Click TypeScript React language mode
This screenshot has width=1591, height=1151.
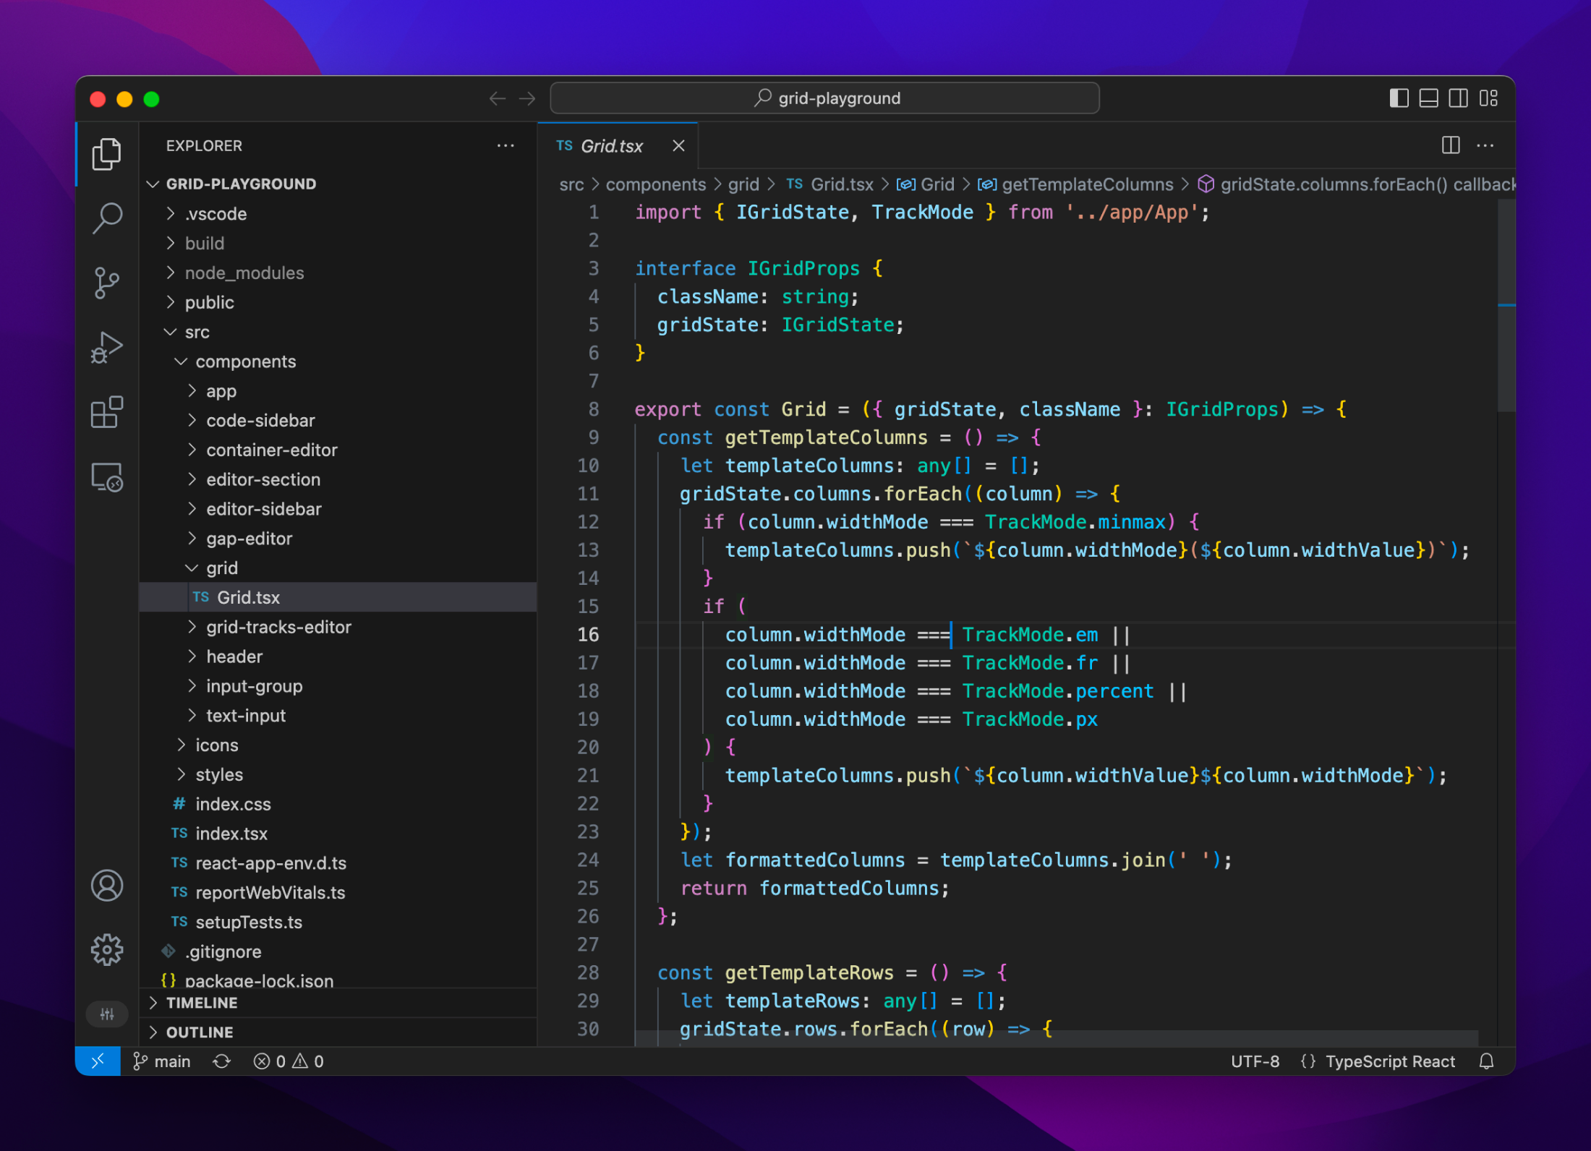pos(1389,1061)
